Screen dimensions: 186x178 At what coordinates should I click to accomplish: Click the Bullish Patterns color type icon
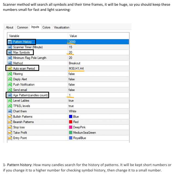click(10, 117)
